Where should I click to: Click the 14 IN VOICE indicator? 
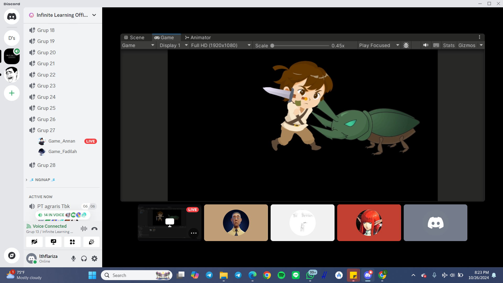pyautogui.click(x=63, y=215)
